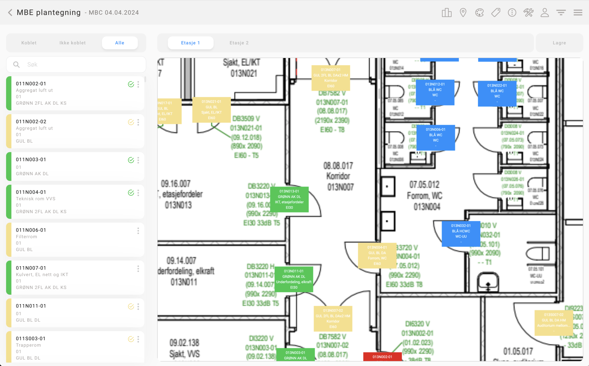Click the tag label icon

click(496, 13)
